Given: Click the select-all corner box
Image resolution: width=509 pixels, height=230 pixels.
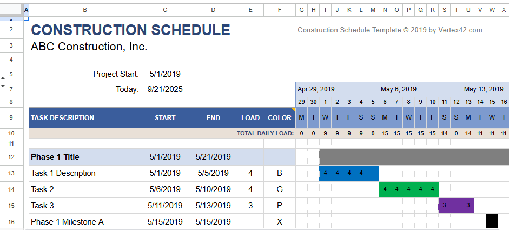Looking at the screenshot, I should point(11,9).
